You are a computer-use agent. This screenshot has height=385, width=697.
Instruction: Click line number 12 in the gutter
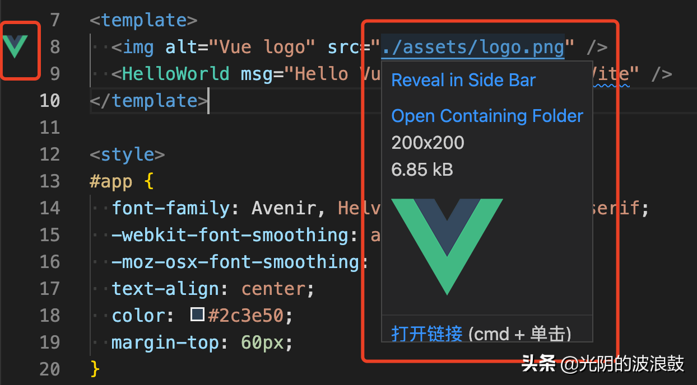[x=50, y=154]
